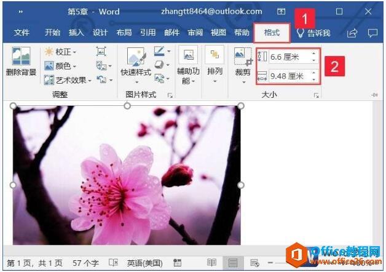The height and width of the screenshot is (272, 386).
Task: Switch to Print Layout view in status bar
Action: [x=232, y=263]
